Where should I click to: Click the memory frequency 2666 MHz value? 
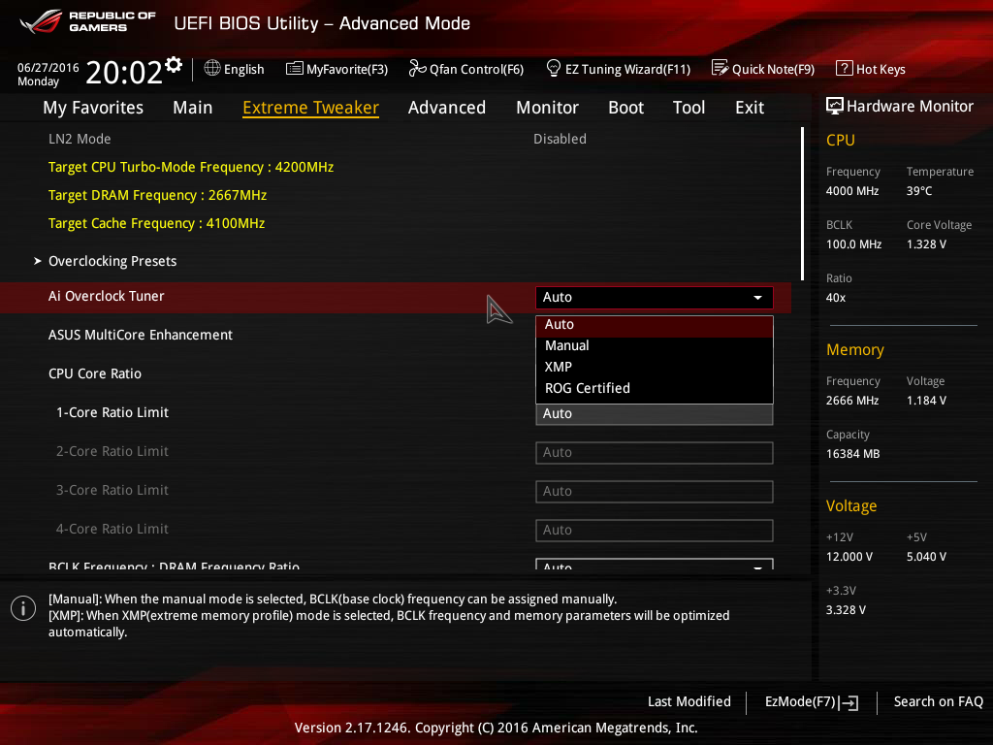[851, 401]
